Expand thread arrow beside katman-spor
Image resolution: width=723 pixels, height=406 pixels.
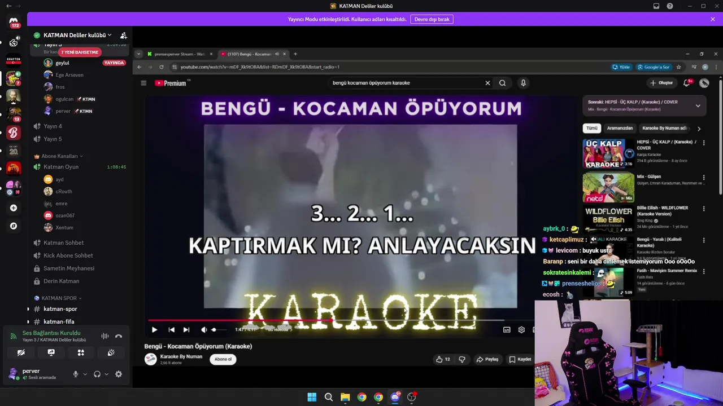click(28, 309)
